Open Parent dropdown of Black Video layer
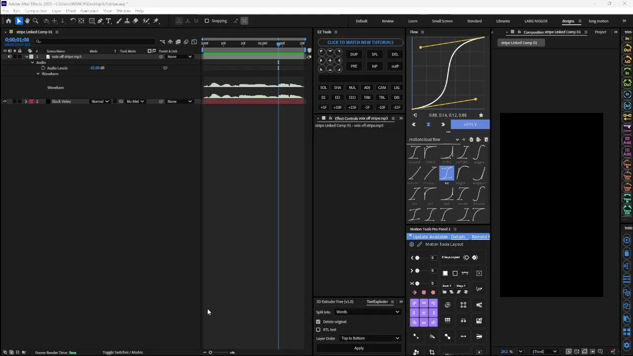The width and height of the screenshot is (633, 356). tap(180, 101)
